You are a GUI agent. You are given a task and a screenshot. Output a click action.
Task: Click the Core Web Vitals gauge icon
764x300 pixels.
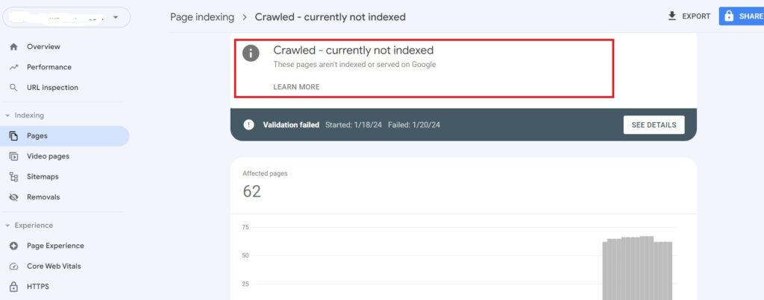click(13, 266)
